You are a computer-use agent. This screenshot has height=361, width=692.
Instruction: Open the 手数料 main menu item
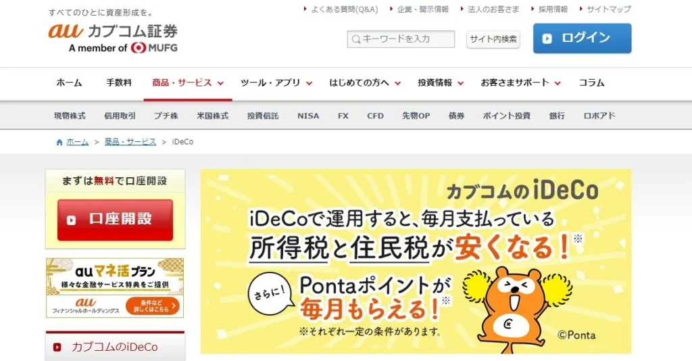(119, 83)
